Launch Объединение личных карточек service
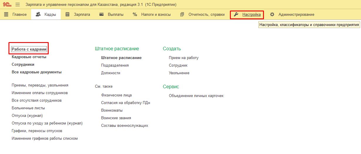The height and width of the screenshot is (154, 361). pyautogui.click(x=196, y=96)
